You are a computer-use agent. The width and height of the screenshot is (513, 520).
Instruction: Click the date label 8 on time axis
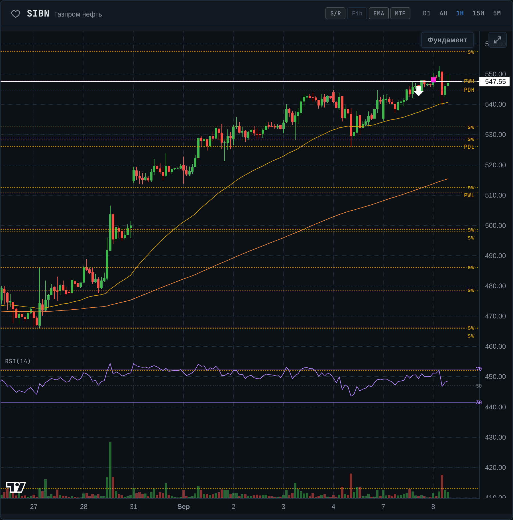click(433, 507)
